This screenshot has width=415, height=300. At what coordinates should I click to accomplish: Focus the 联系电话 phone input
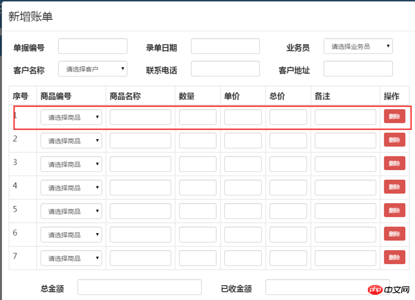(225, 69)
